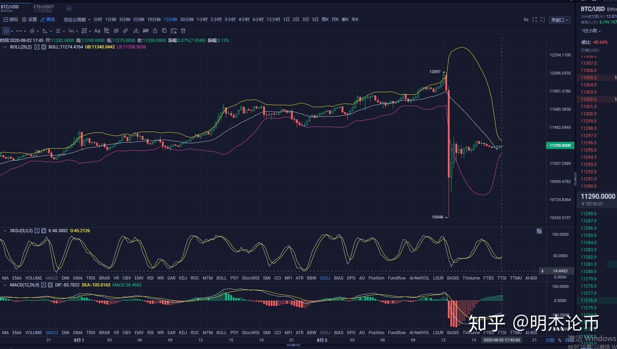Image resolution: width=617 pixels, height=349 pixels.
Task: Open the 自定义周期 custom period dropdown
Action: coord(77,20)
